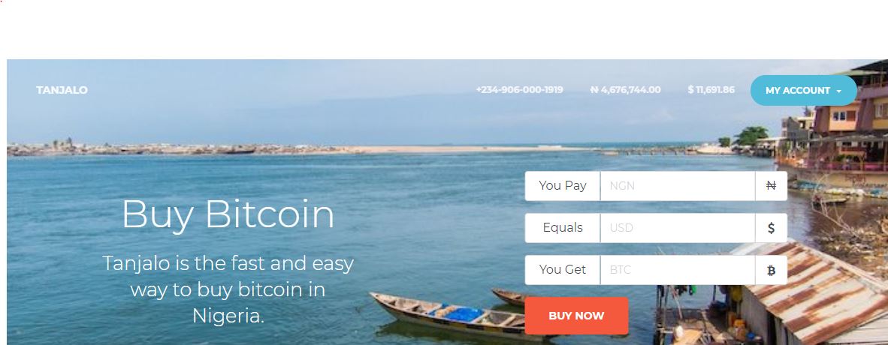The height and width of the screenshot is (345, 888).
Task: Go to homepage via TANJALO logo
Action: point(62,90)
